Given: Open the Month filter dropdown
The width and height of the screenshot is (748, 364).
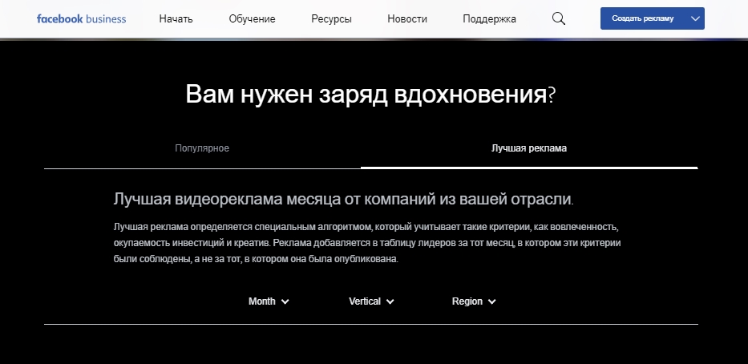Looking at the screenshot, I should click(262, 301).
